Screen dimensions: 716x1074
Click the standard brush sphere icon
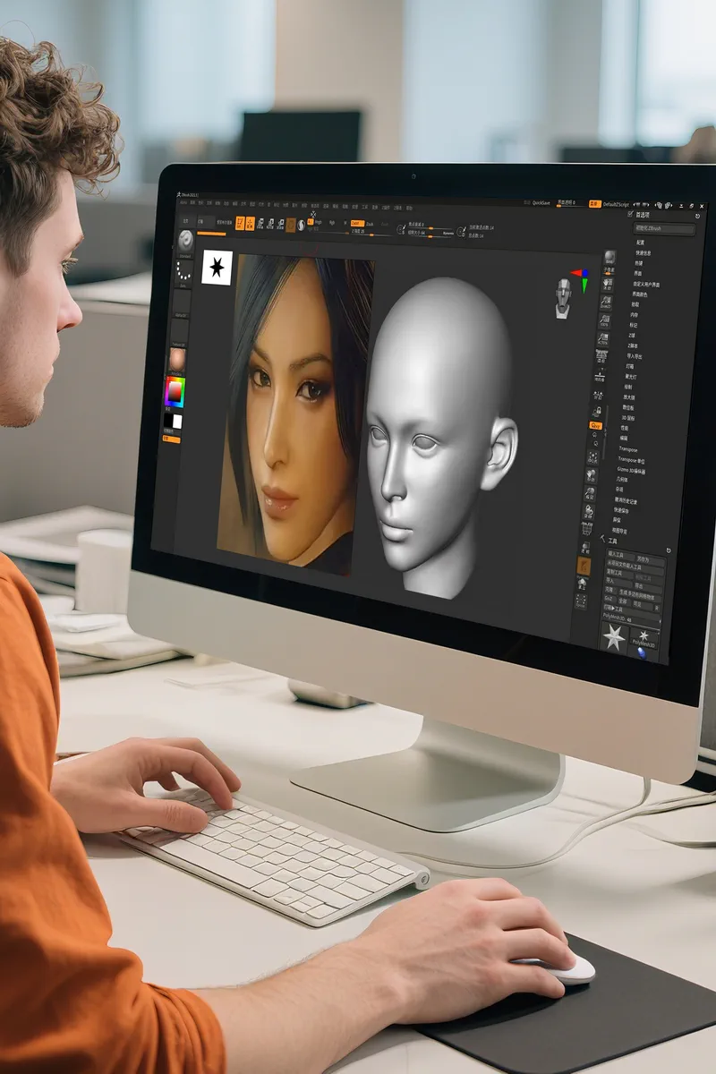(185, 242)
